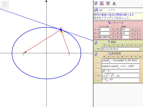
Task: Open the hamburger menu
Action: click(x=5, y=5)
